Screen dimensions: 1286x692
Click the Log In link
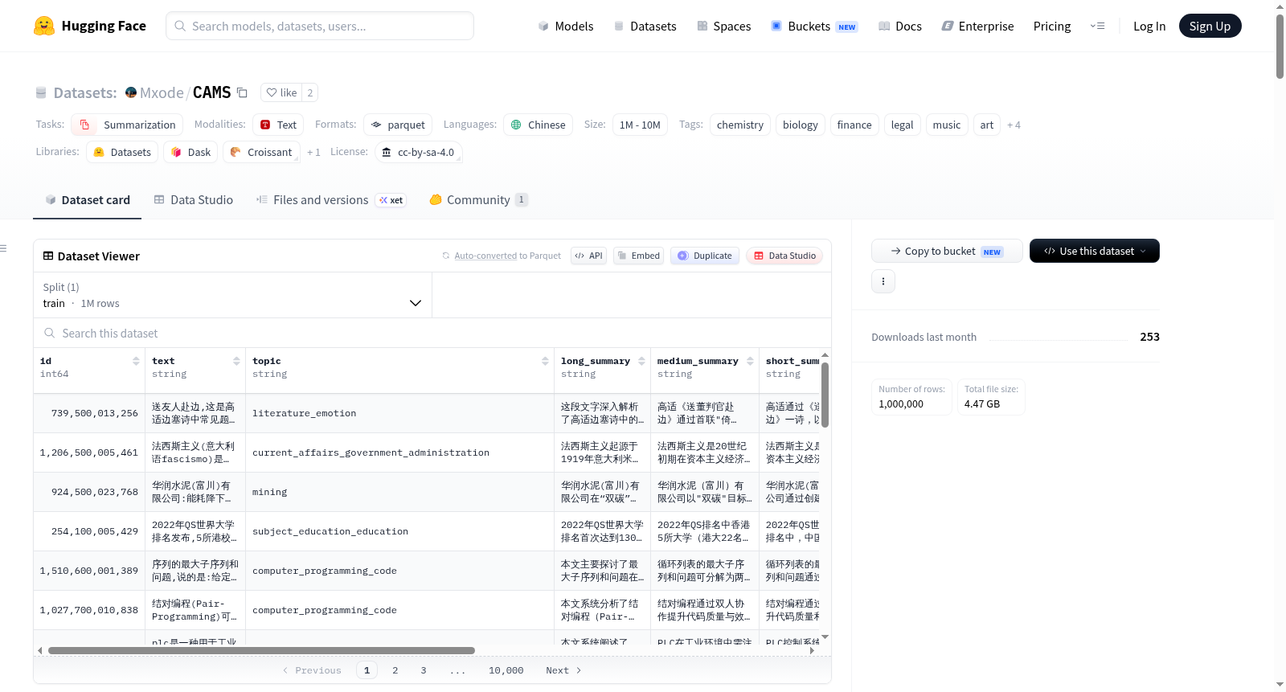click(x=1149, y=26)
